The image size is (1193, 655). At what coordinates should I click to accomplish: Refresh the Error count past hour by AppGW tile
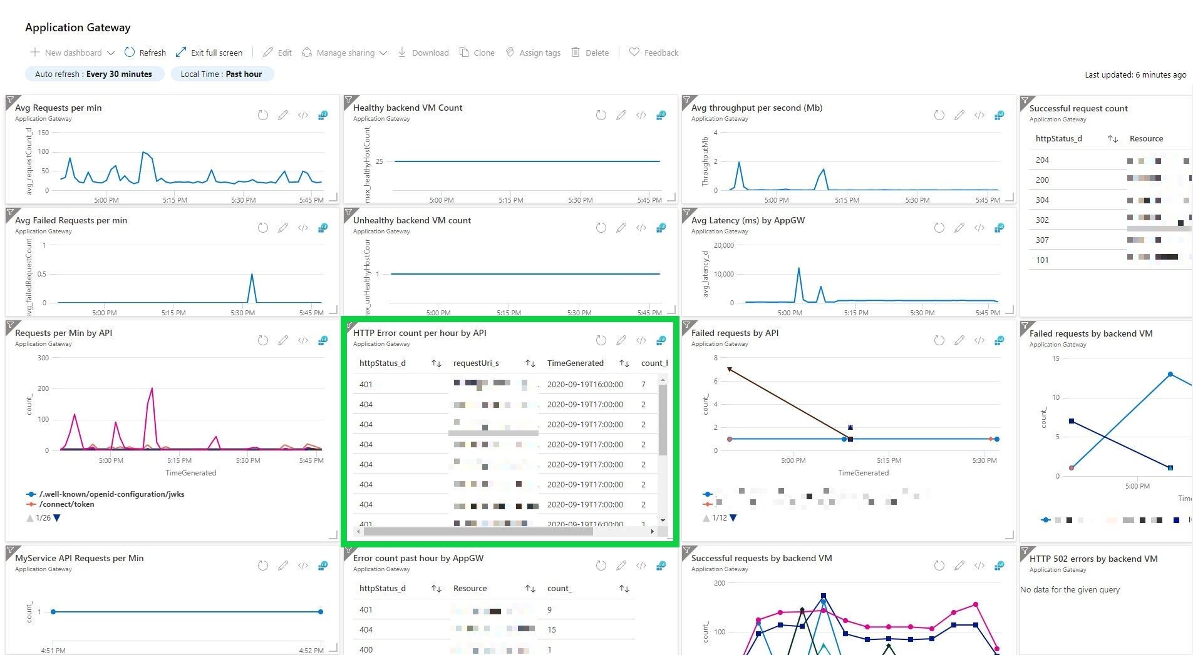(601, 565)
